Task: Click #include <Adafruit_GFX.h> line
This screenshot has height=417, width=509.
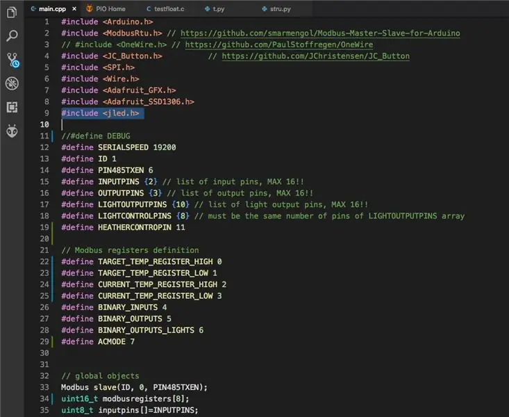Action: [119, 90]
